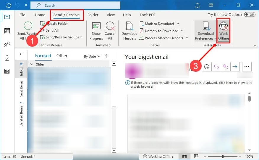The width and height of the screenshot is (259, 160).
Task: Switch to the Focused inbox tab
Action: point(43,56)
